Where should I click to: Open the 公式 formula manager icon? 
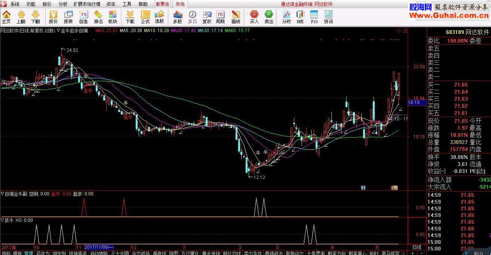pos(145,17)
